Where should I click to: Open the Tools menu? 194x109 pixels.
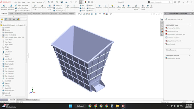pyautogui.click(x=33, y=2)
